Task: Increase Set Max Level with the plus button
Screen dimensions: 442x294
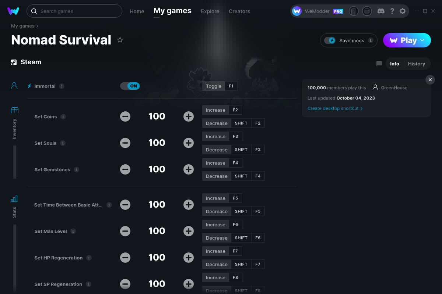Action: pos(189,231)
